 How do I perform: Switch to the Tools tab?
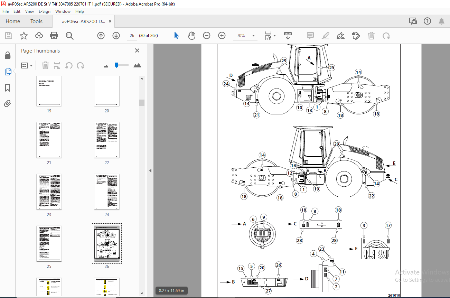click(x=36, y=21)
